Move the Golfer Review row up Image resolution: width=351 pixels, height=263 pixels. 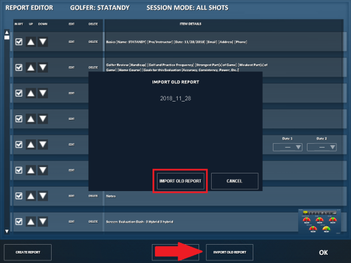pos(31,67)
